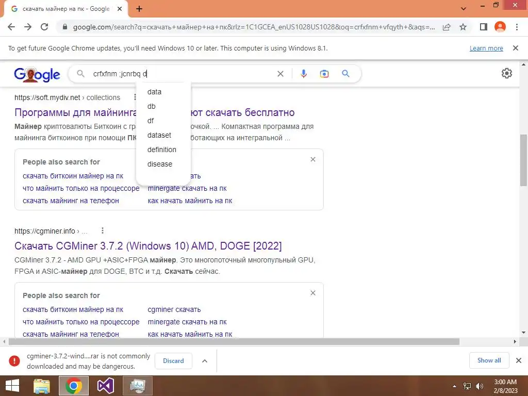Open the monitor app in taskbar
The height and width of the screenshot is (396, 528).
click(x=137, y=386)
